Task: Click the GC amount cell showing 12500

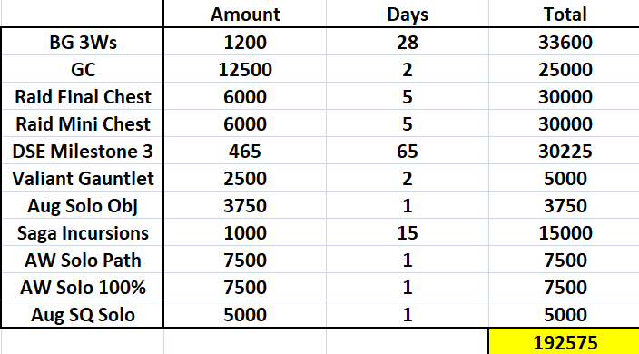Action: pos(245,69)
